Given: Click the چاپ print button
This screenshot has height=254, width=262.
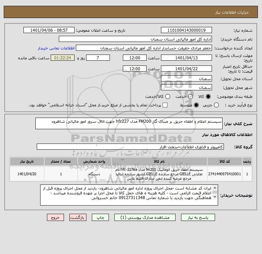Looking at the screenshot, I should click(100, 218).
